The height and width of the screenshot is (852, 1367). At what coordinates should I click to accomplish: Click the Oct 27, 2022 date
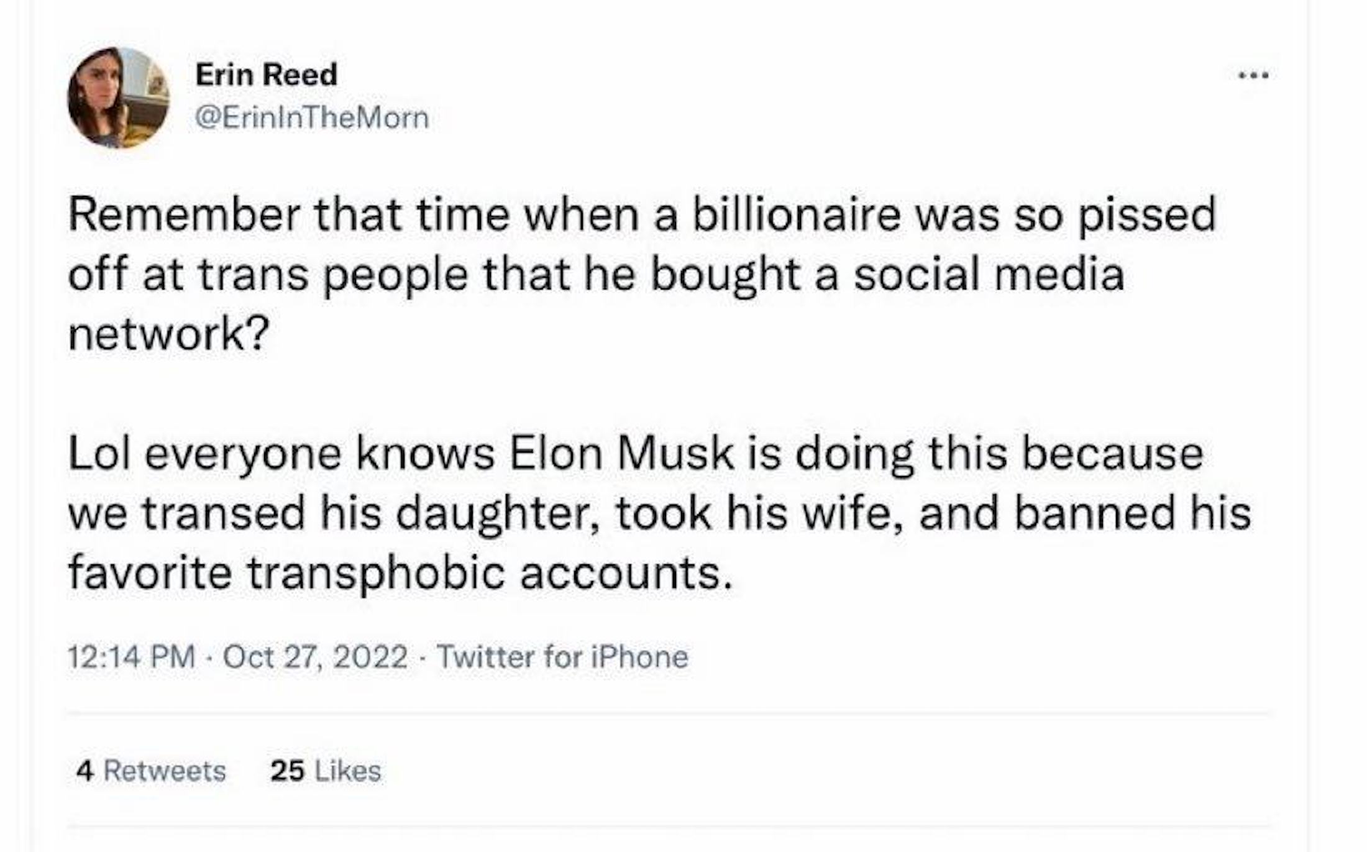pyautogui.click(x=315, y=657)
